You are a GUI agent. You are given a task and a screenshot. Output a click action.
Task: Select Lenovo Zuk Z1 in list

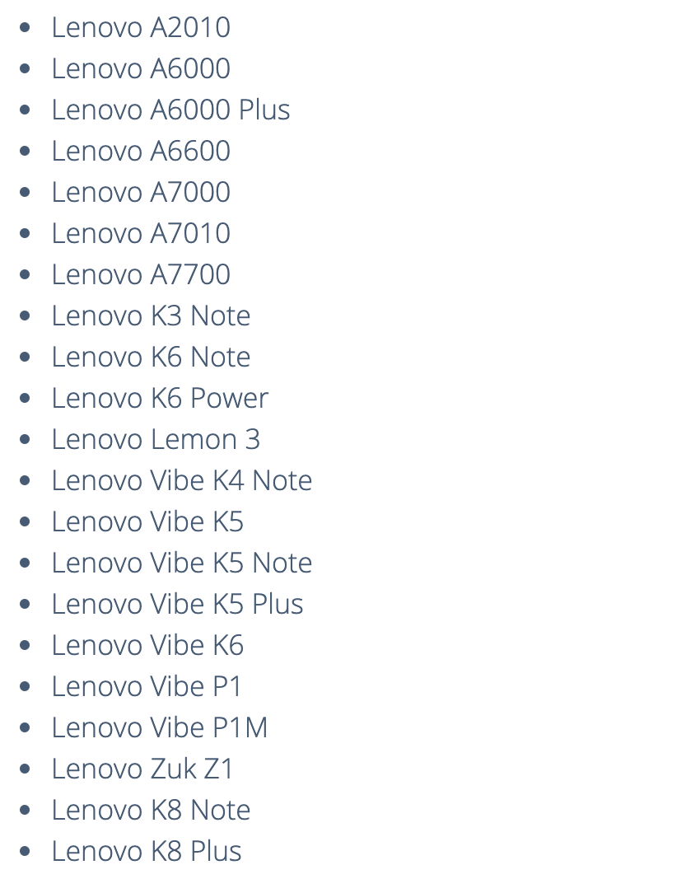click(x=142, y=769)
